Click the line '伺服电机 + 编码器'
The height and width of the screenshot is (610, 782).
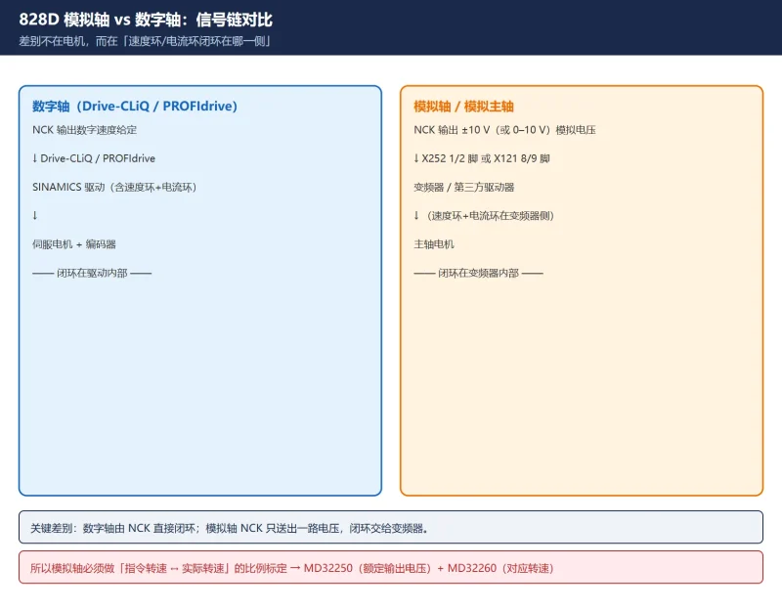tap(74, 244)
